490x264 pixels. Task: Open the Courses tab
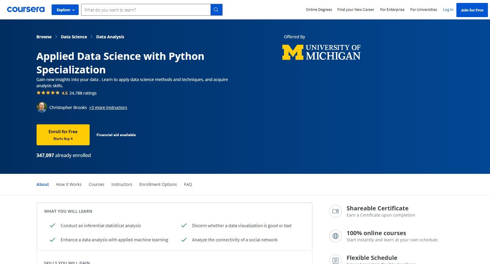click(96, 184)
